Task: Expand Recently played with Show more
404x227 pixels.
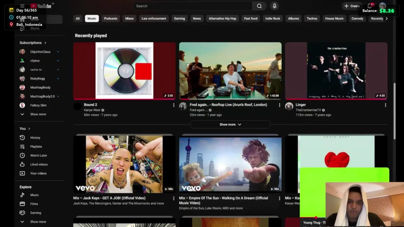Action: coord(230,125)
